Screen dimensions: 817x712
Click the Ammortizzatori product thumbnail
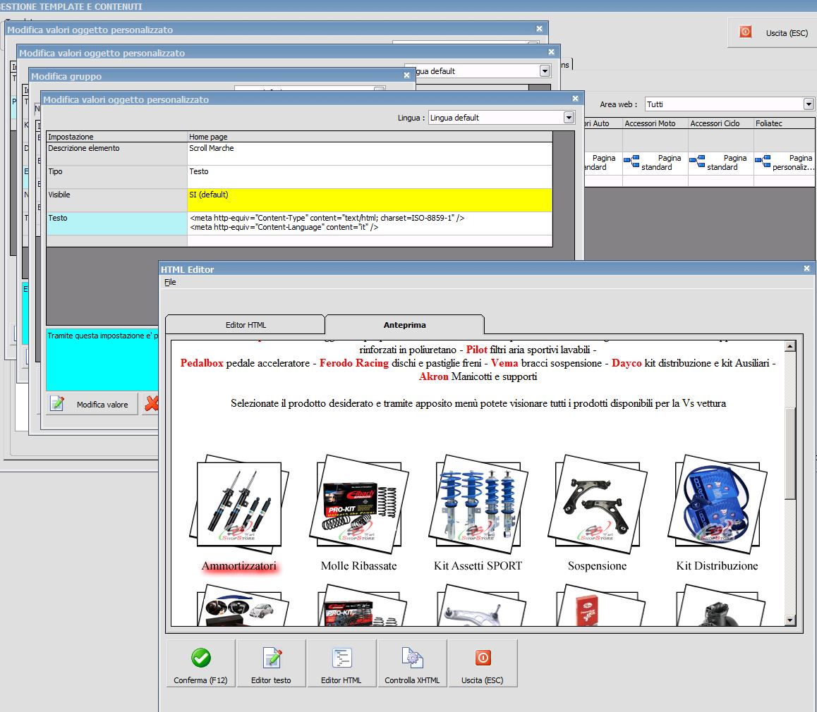point(239,503)
